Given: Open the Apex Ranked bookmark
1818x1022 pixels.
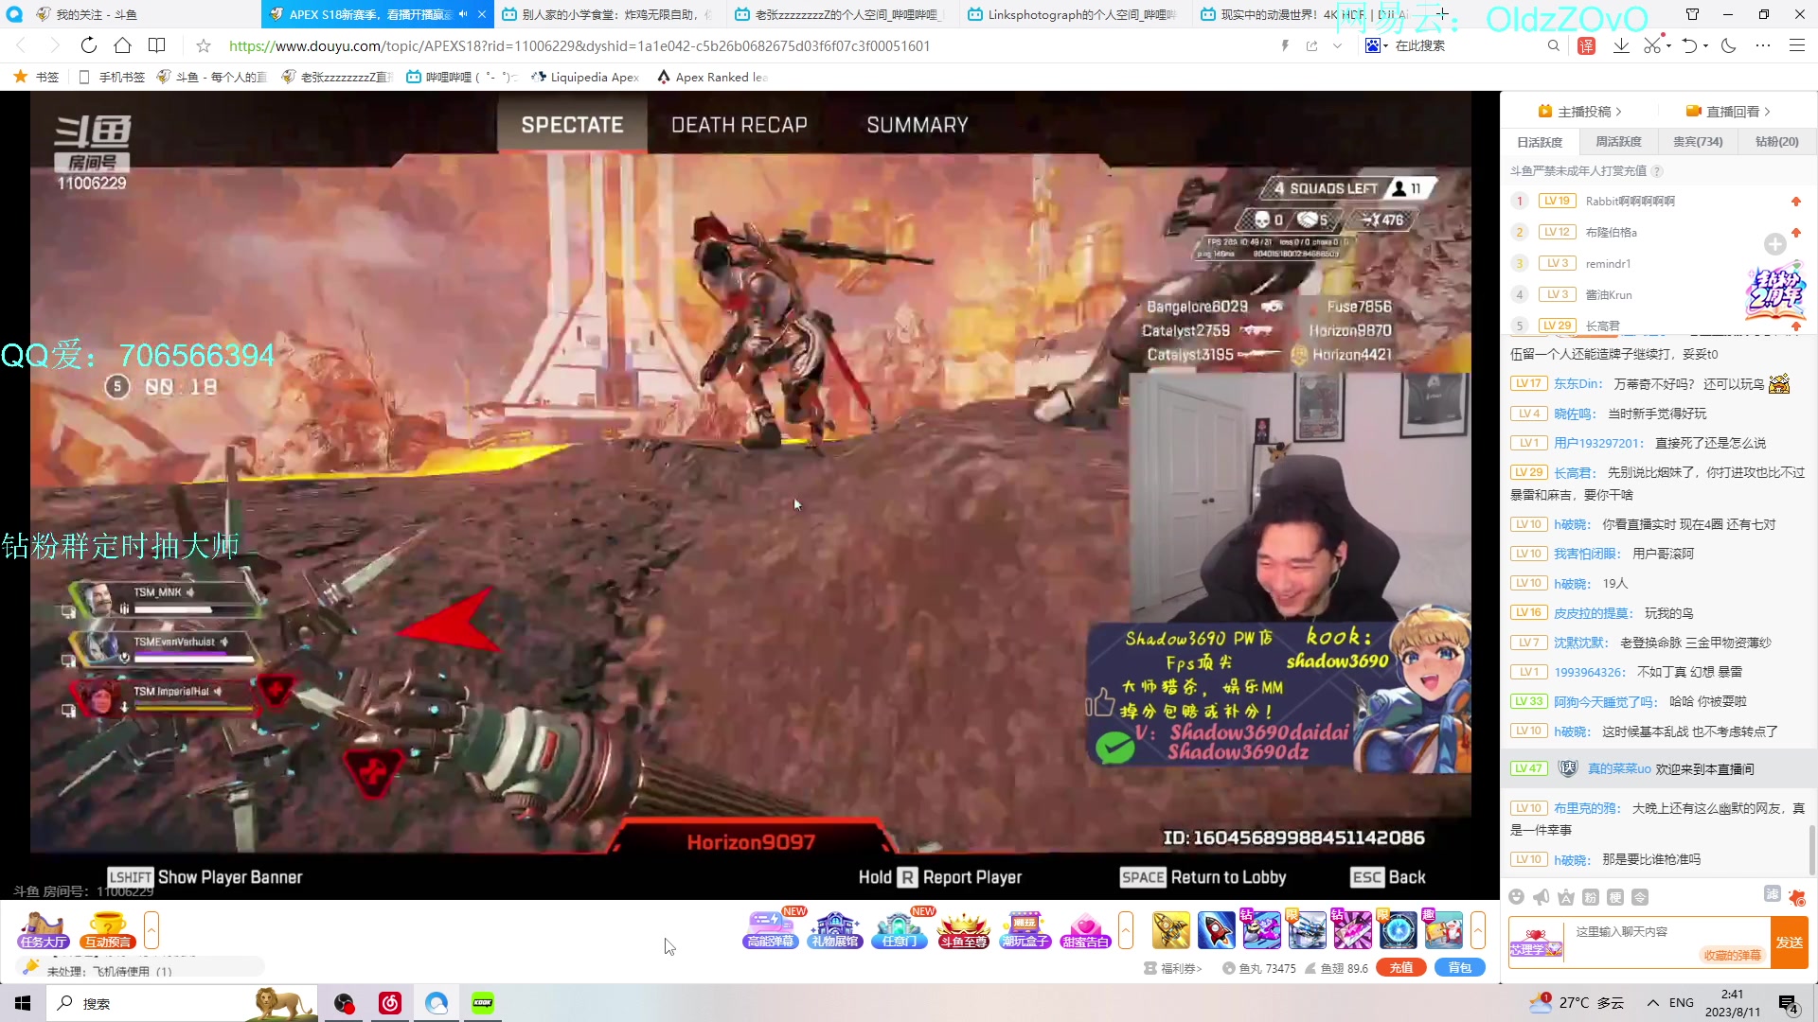Looking at the screenshot, I should (x=712, y=78).
